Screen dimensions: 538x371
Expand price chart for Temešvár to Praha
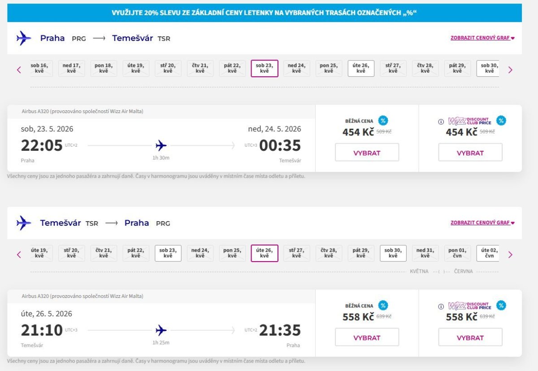click(x=482, y=223)
